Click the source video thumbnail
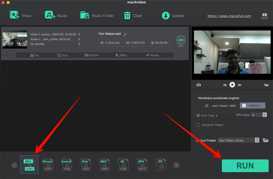Viewport: 273px width, 179px height. pyautogui.click(x=15, y=39)
